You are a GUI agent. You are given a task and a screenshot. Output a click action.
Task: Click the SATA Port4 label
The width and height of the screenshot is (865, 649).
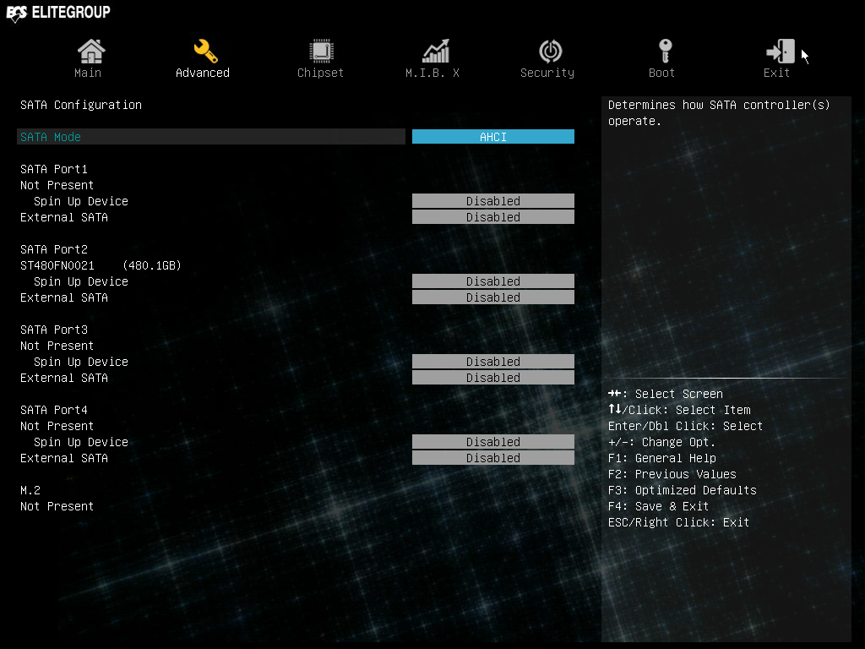(x=54, y=410)
